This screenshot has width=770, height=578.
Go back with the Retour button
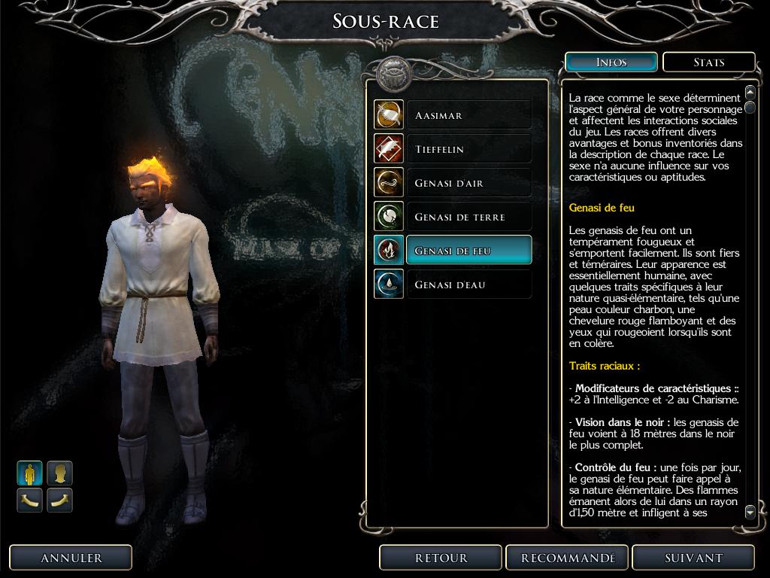441,558
